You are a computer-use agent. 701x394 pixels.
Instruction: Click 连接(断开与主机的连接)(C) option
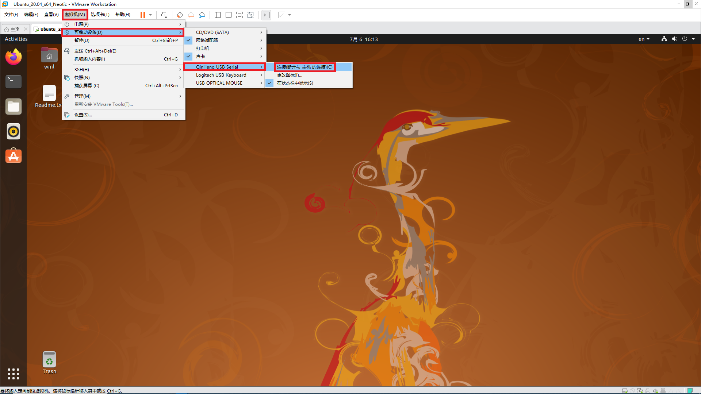pos(309,67)
